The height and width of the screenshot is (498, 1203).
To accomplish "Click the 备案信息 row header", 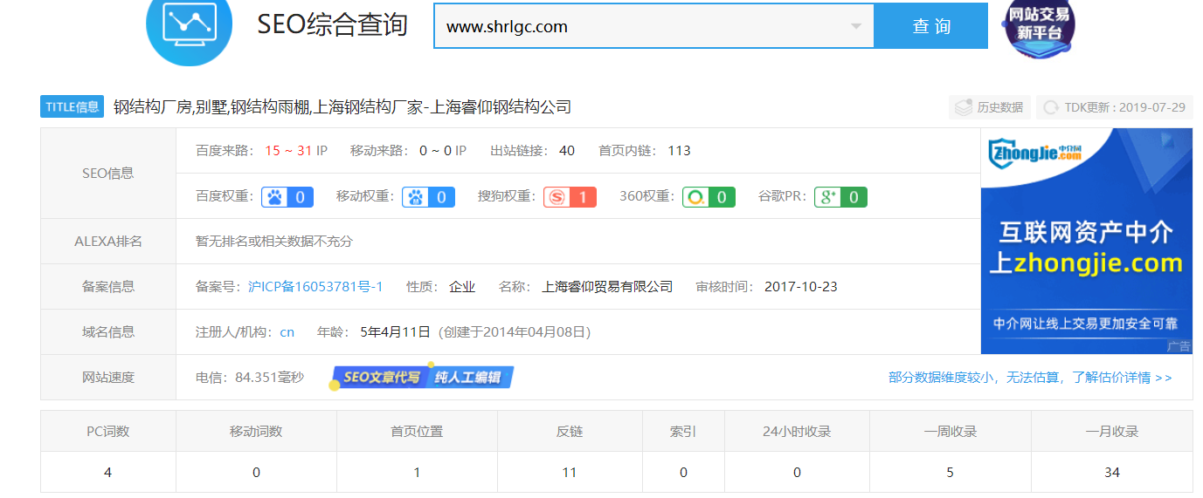I will pos(108,286).
